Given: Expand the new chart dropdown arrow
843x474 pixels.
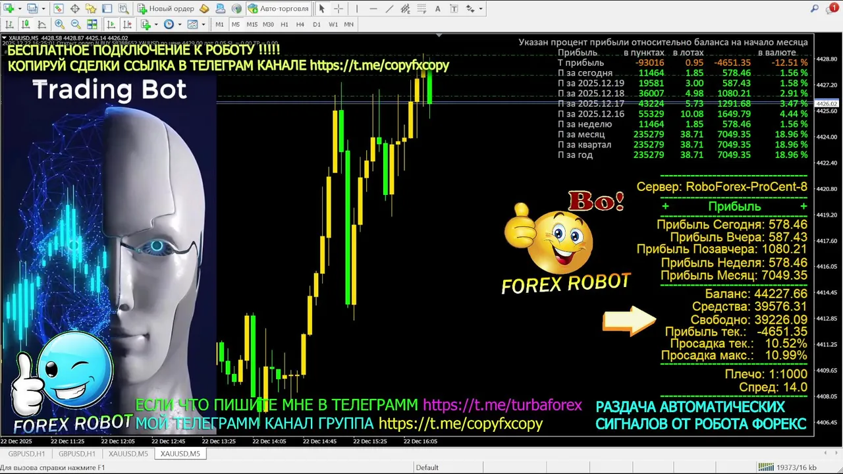Looking at the screenshot, I should click(x=20, y=9).
